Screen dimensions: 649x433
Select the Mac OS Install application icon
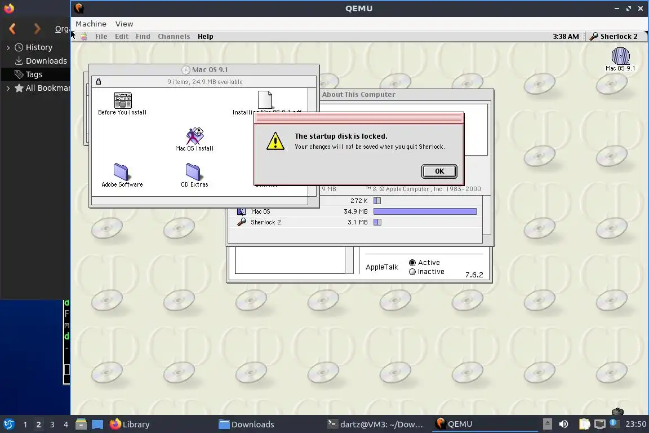(194, 135)
